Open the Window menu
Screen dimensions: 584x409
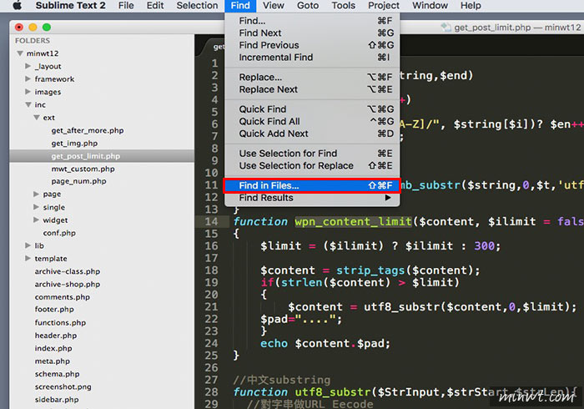430,5
